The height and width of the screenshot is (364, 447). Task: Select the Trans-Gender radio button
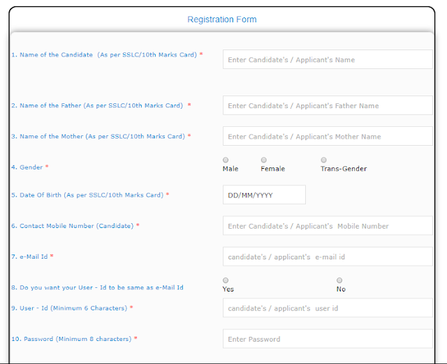coord(323,160)
